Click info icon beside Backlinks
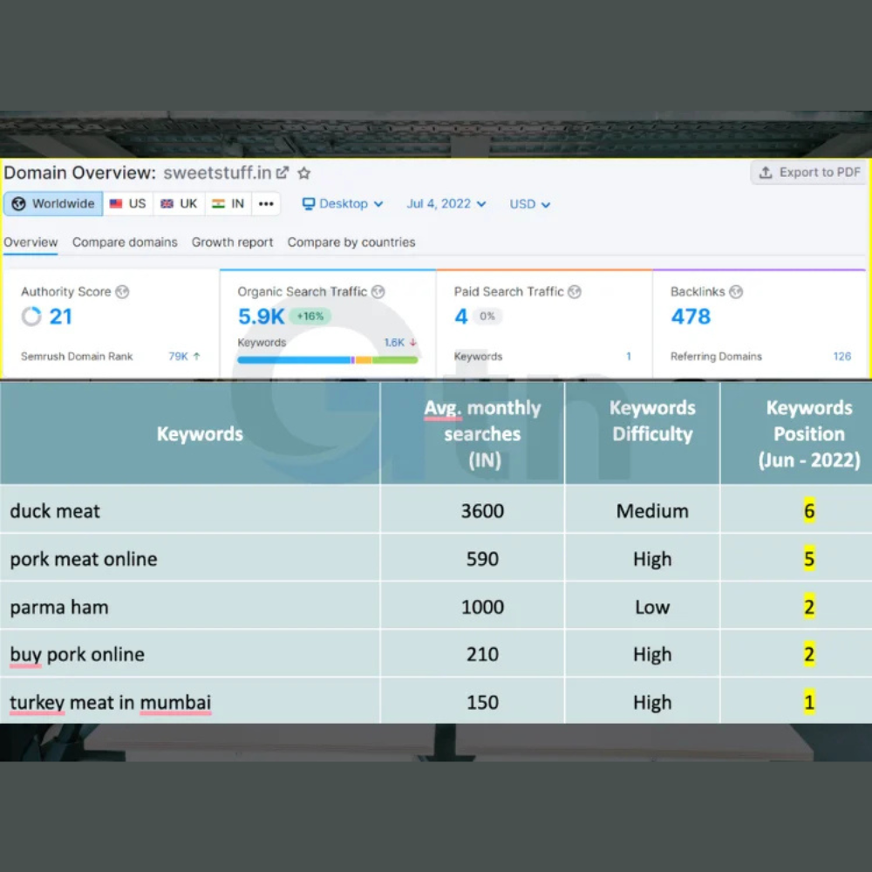This screenshot has width=872, height=872. (736, 292)
